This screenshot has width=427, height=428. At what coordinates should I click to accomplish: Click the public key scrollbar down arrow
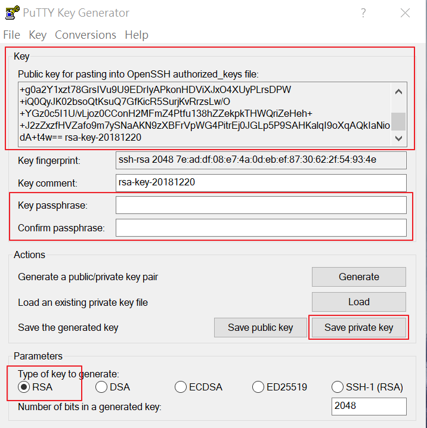[x=398, y=138]
